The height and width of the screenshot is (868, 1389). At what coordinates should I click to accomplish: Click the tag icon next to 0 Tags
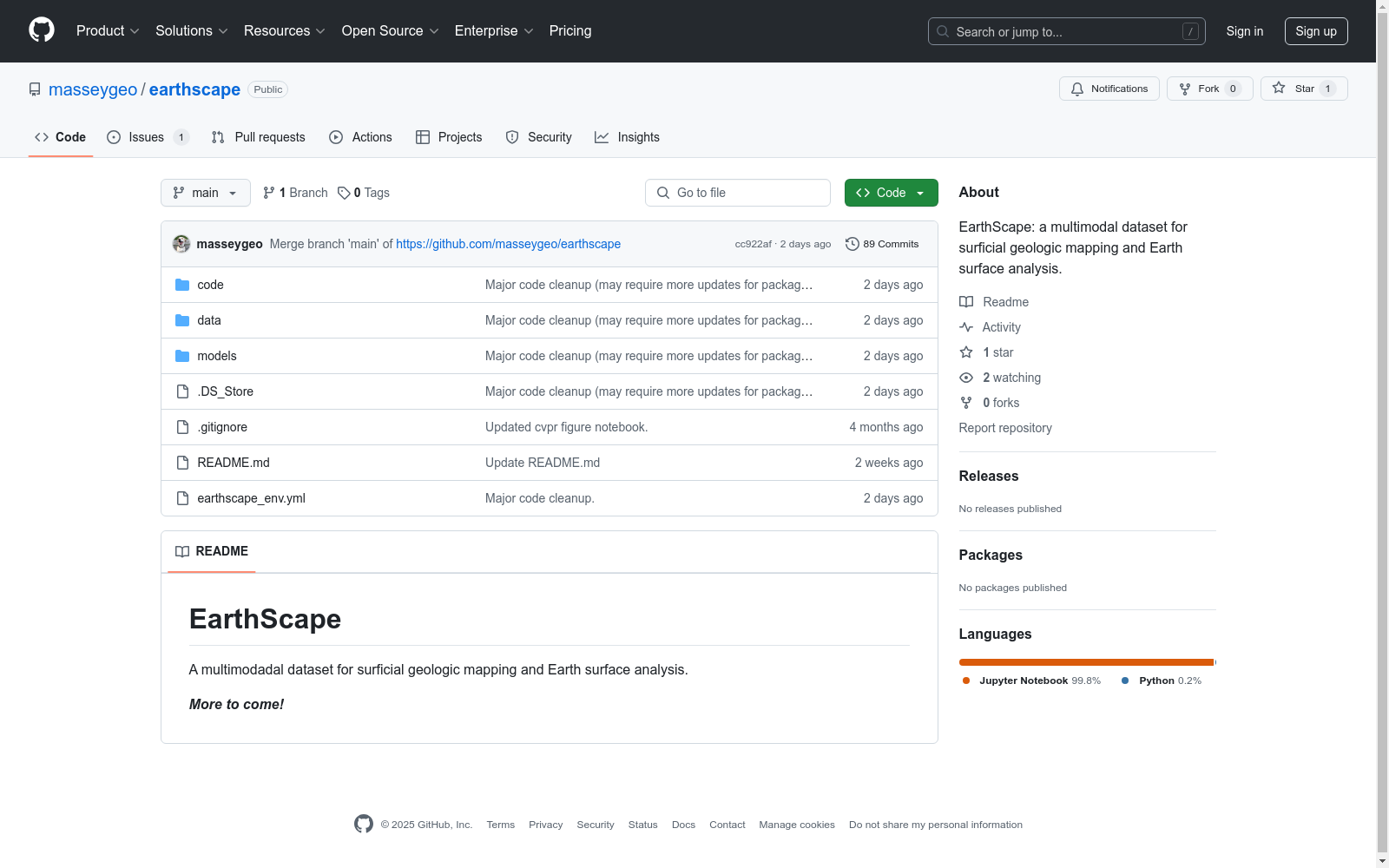[344, 193]
